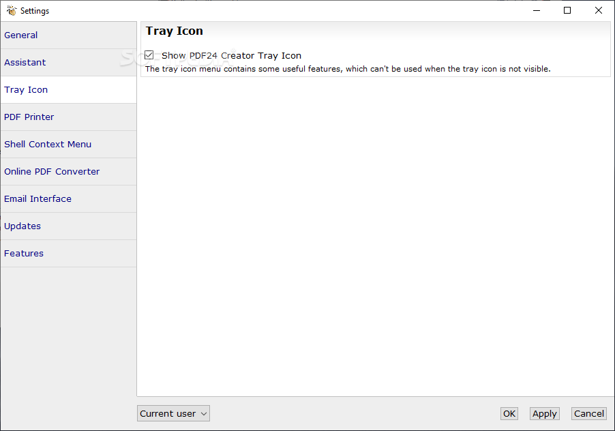
Task: View the Features settings page
Action: [68, 253]
